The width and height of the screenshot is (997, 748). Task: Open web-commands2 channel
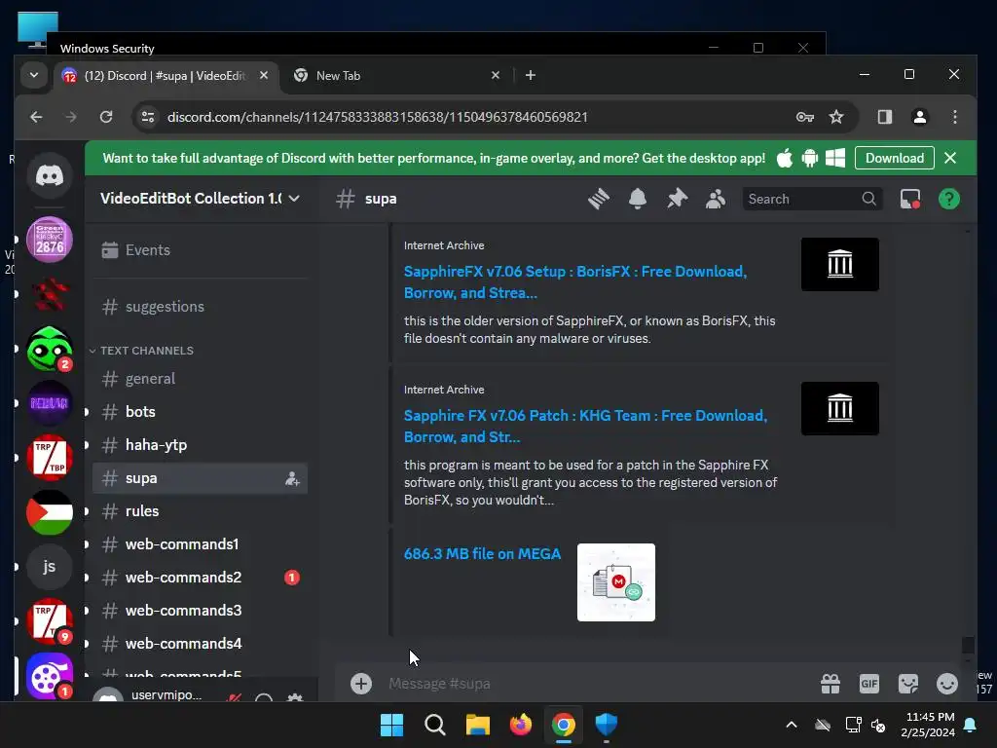tap(201, 578)
